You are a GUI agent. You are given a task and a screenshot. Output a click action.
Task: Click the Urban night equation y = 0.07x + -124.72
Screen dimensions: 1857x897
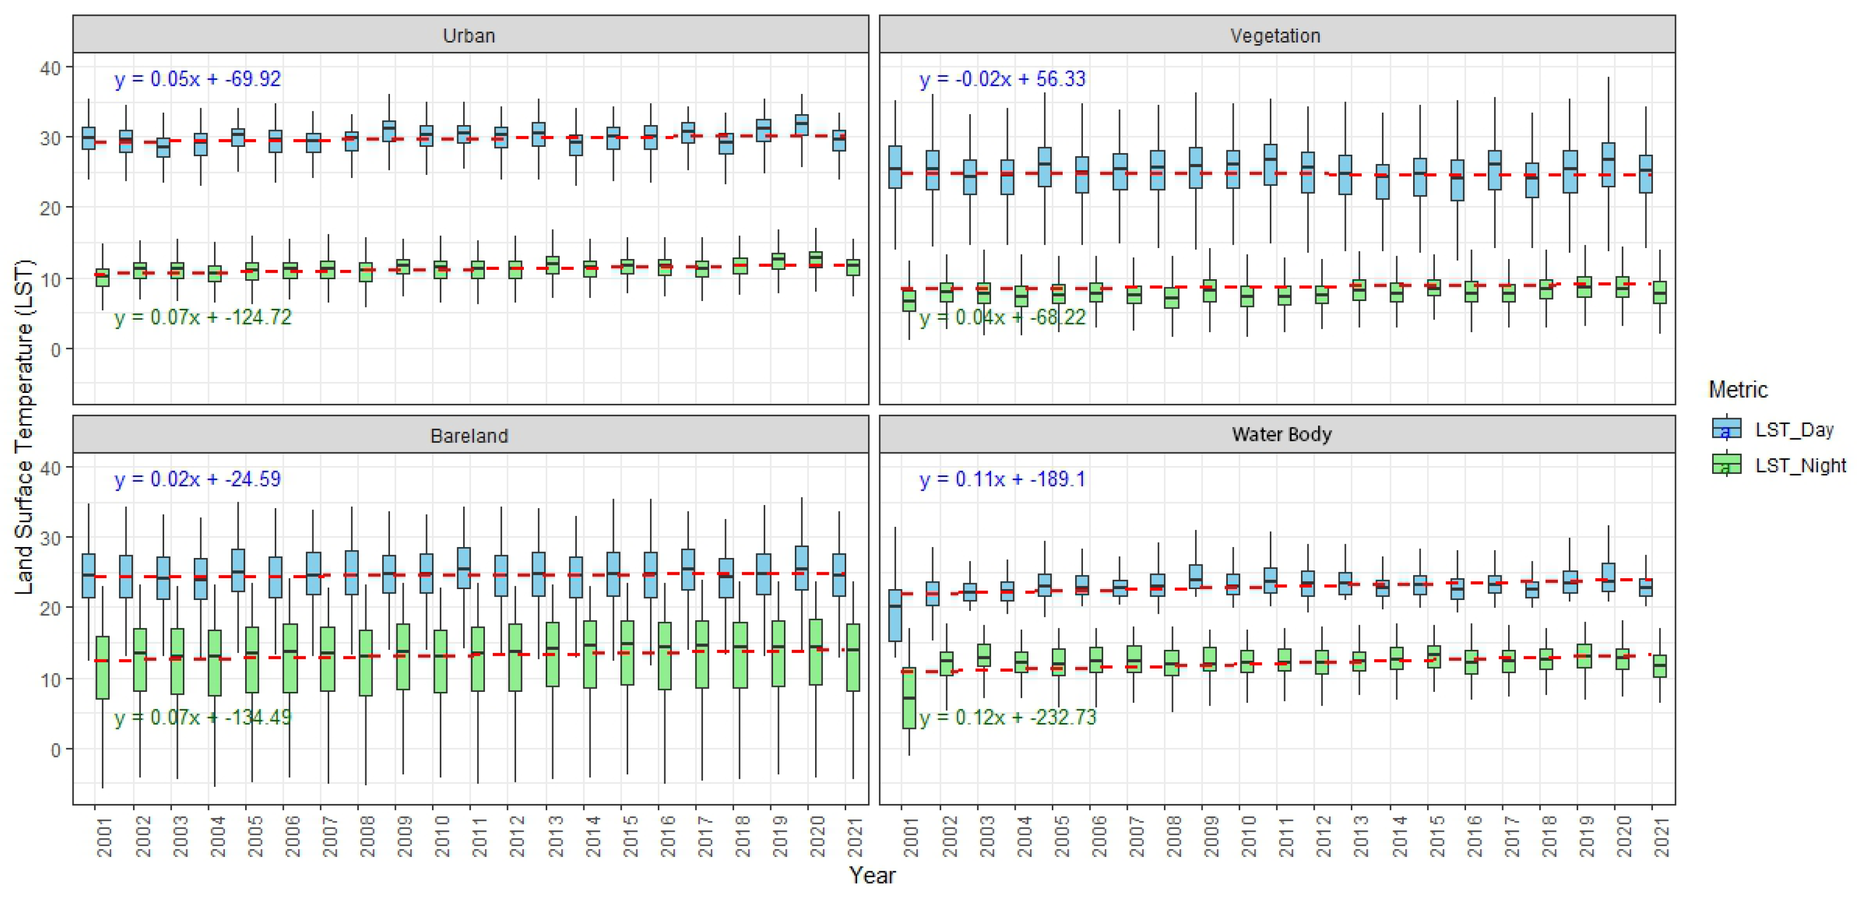(203, 317)
